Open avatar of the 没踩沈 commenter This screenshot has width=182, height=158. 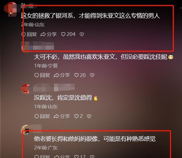click(26, 89)
